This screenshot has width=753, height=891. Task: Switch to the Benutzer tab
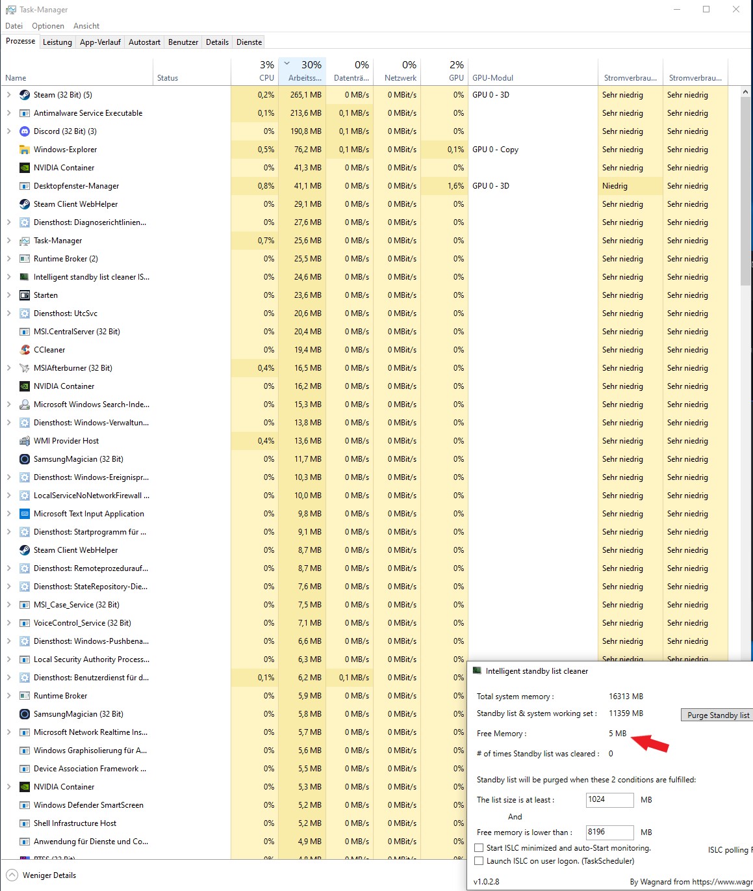(183, 42)
